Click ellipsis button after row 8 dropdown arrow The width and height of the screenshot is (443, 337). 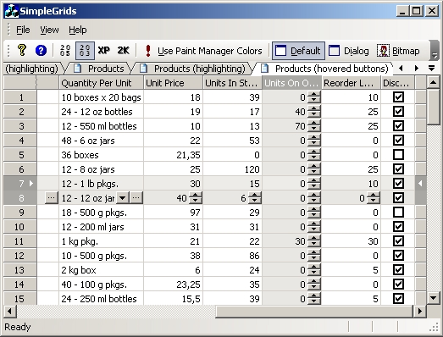pyautogui.click(x=136, y=198)
